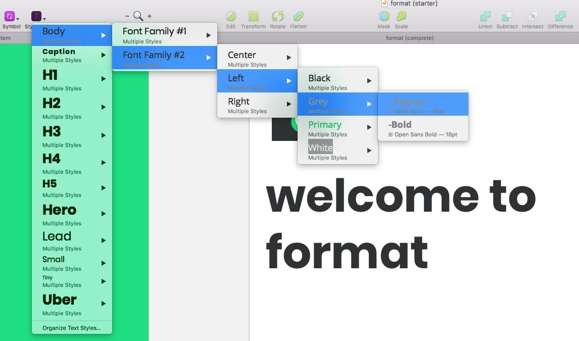
Task: Select the Transform tool icon
Action: click(253, 16)
